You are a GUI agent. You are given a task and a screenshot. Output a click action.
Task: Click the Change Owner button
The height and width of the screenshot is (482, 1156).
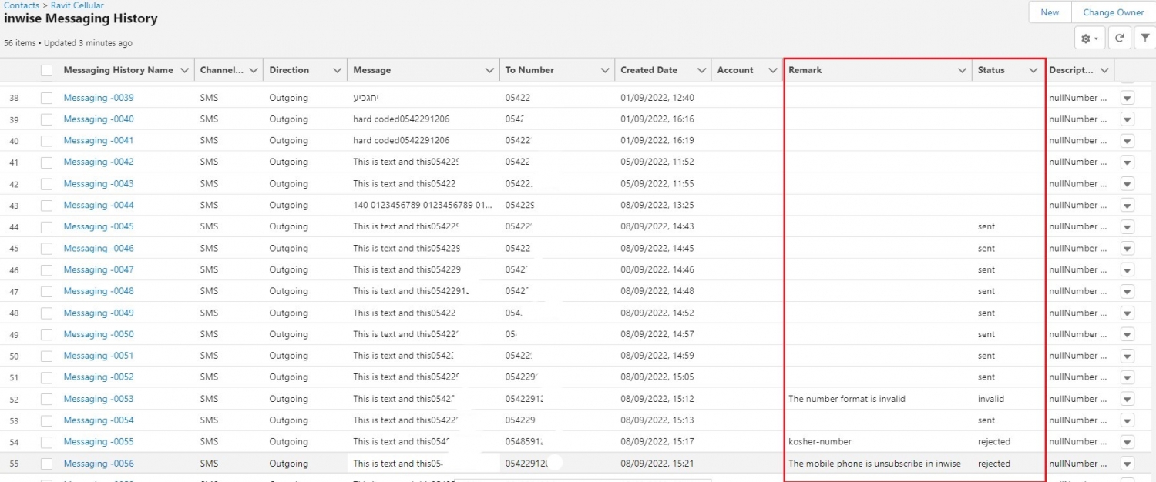coord(1113,12)
